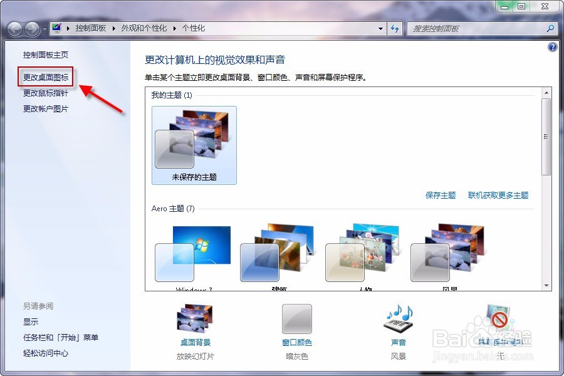The height and width of the screenshot is (376, 564).
Task: Select the 人物 Aero theme thumbnail
Action: coord(363,256)
